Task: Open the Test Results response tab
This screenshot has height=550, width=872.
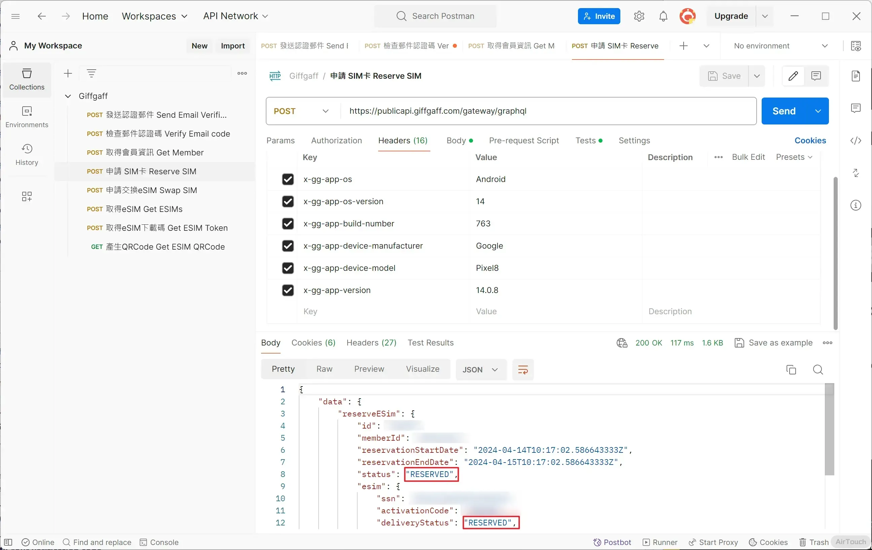Action: (430, 342)
